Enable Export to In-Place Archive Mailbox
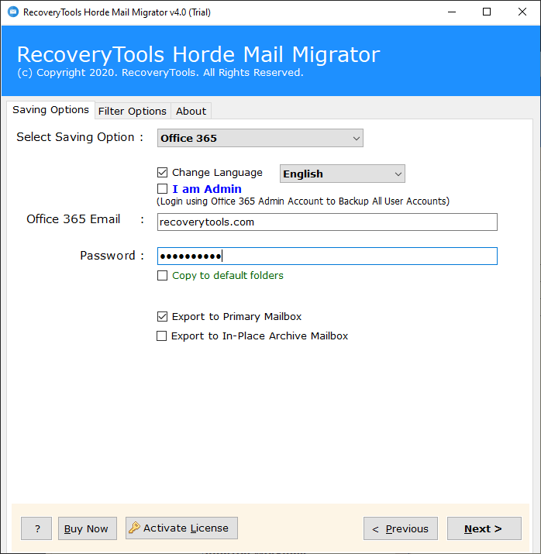 coord(161,335)
